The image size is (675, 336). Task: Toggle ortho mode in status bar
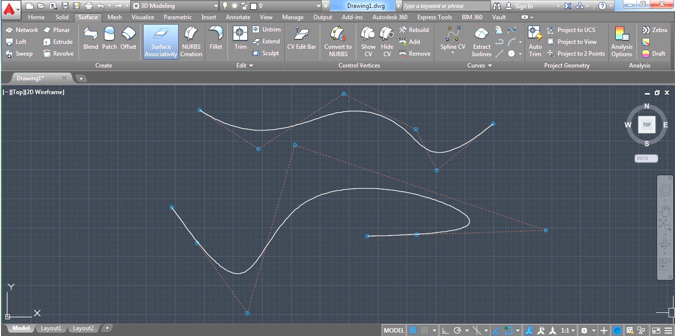[x=445, y=331]
